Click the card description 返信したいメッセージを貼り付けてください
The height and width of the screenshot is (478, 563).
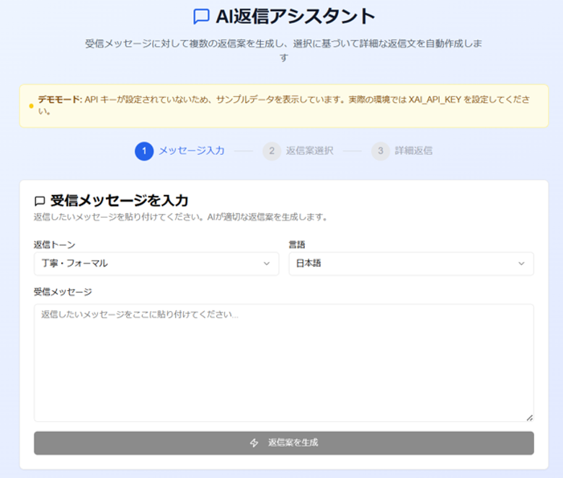click(x=180, y=217)
